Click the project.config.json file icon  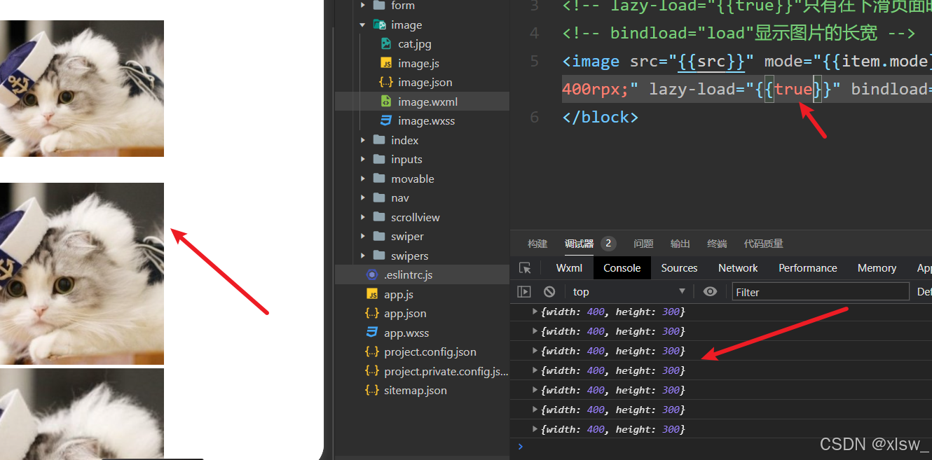click(x=372, y=351)
